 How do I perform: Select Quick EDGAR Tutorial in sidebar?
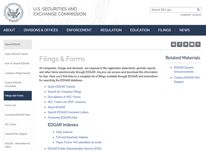click(x=18, y=54)
